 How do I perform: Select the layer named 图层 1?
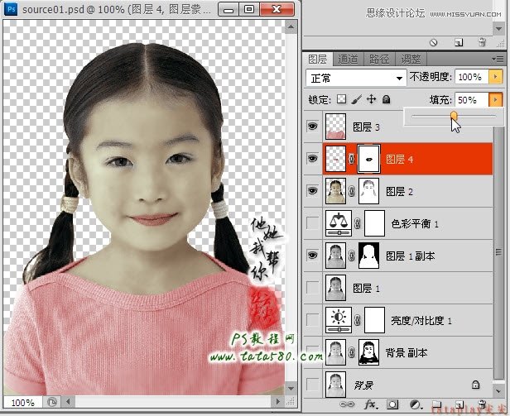366,289
